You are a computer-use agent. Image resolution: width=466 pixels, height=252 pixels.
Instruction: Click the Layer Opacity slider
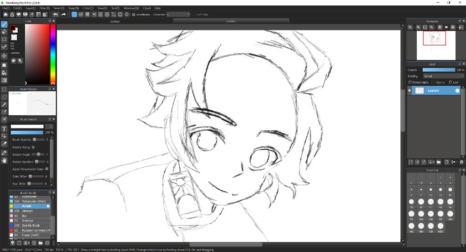pos(439,70)
